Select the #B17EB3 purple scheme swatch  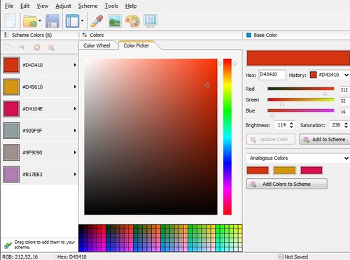11,175
